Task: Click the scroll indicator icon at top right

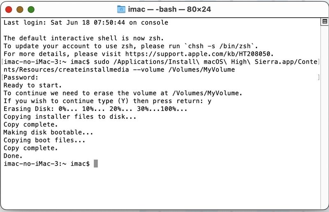Action: (x=324, y=23)
